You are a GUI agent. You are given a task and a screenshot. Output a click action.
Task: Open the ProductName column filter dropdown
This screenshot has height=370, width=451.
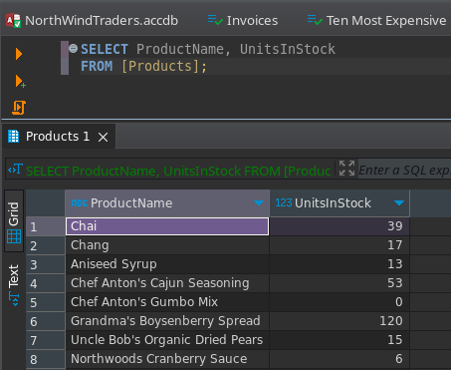(x=259, y=202)
